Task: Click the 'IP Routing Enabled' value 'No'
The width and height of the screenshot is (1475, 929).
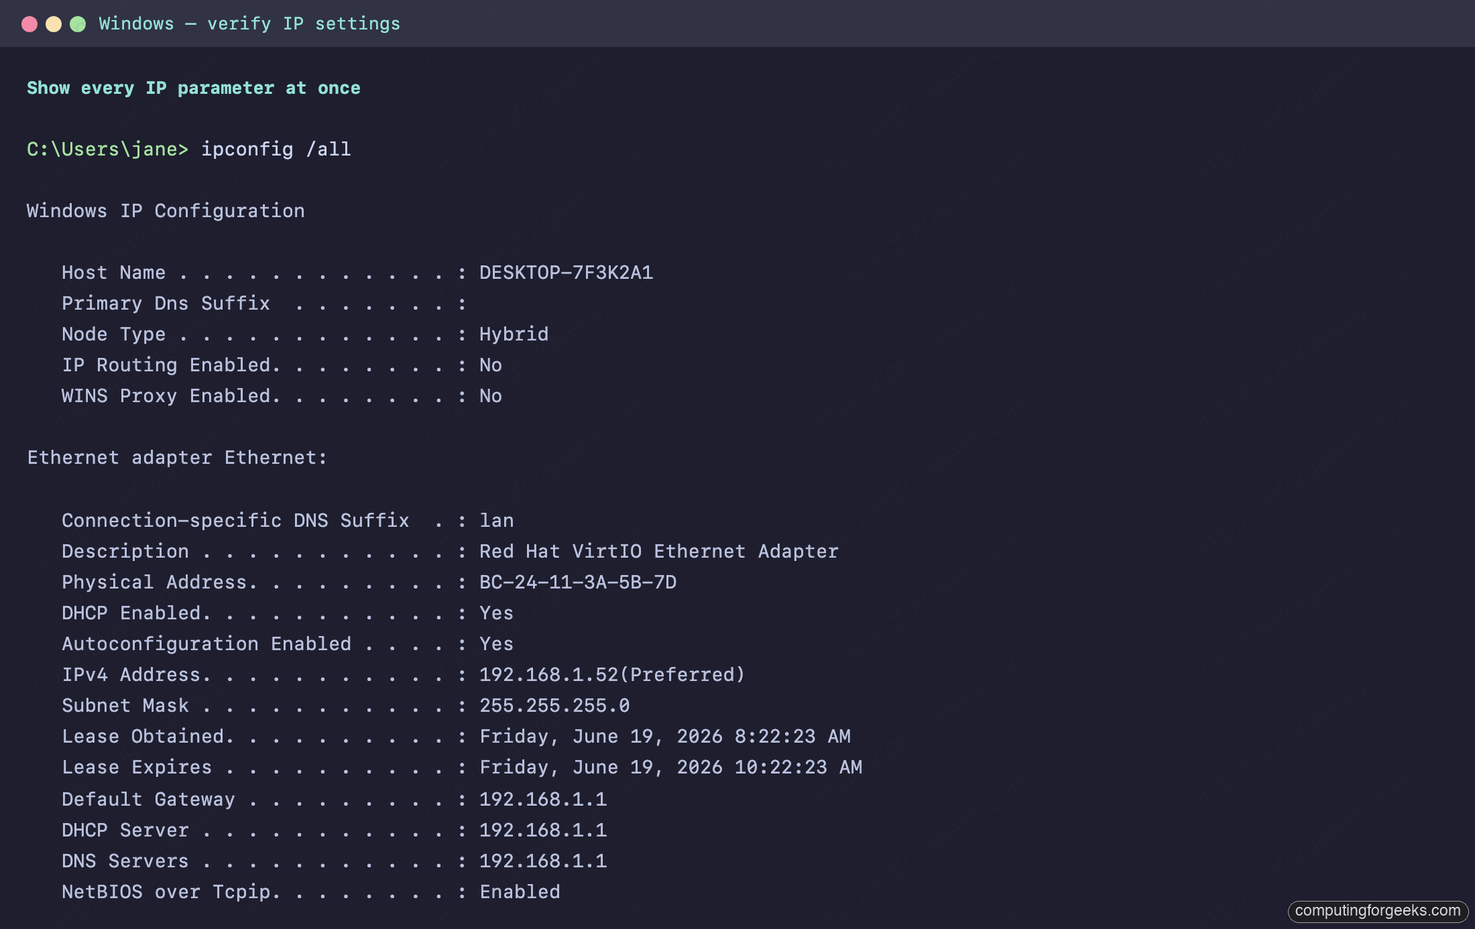Action: (x=491, y=365)
